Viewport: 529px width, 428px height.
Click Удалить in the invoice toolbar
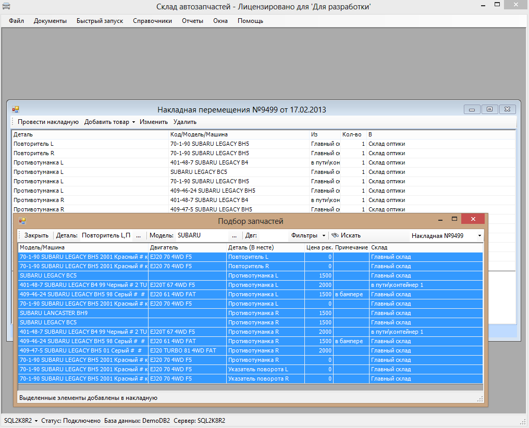[x=184, y=122]
